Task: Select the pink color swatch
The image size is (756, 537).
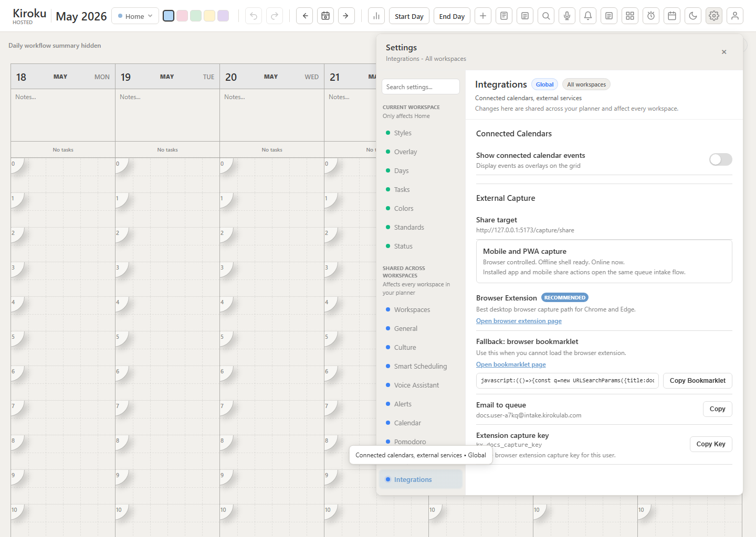Action: [182, 16]
